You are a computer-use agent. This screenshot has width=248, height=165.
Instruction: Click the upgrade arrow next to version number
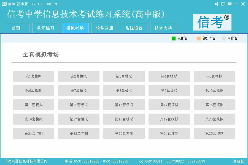[56, 4]
